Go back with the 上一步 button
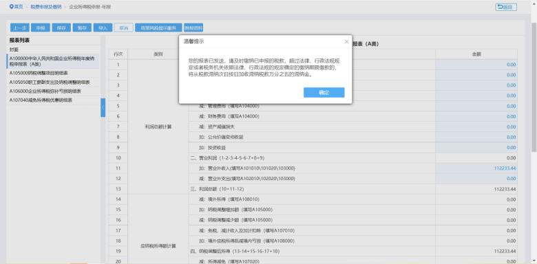The height and width of the screenshot is (264, 537). pos(20,28)
